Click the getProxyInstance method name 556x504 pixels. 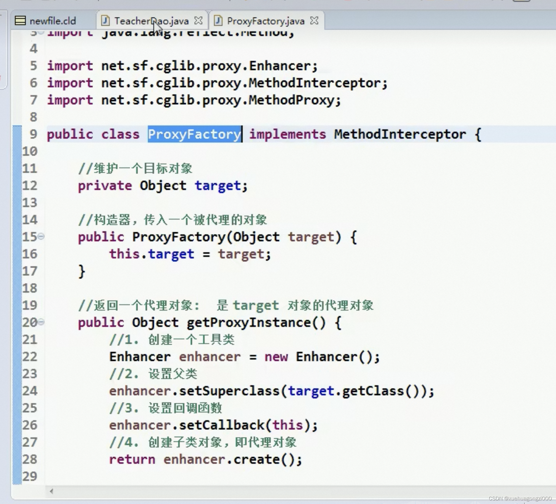[x=249, y=322]
